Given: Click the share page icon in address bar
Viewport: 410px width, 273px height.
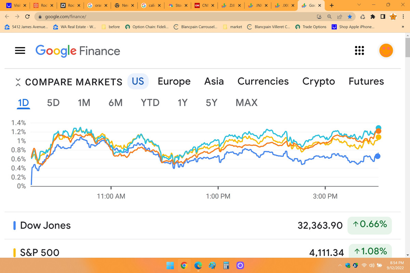Looking at the screenshot, I should point(340,16).
